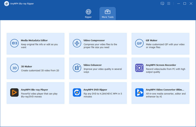Click the AnyMP4 Screen Recorder icon
This screenshot has width=196, height=127.
tap(139, 68)
